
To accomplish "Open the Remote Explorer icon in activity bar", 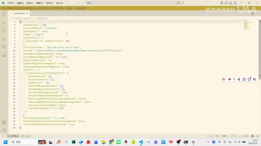I will [4, 55].
